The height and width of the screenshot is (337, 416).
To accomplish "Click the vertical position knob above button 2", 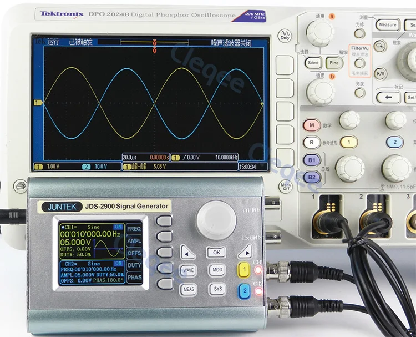I will (x=395, y=120).
